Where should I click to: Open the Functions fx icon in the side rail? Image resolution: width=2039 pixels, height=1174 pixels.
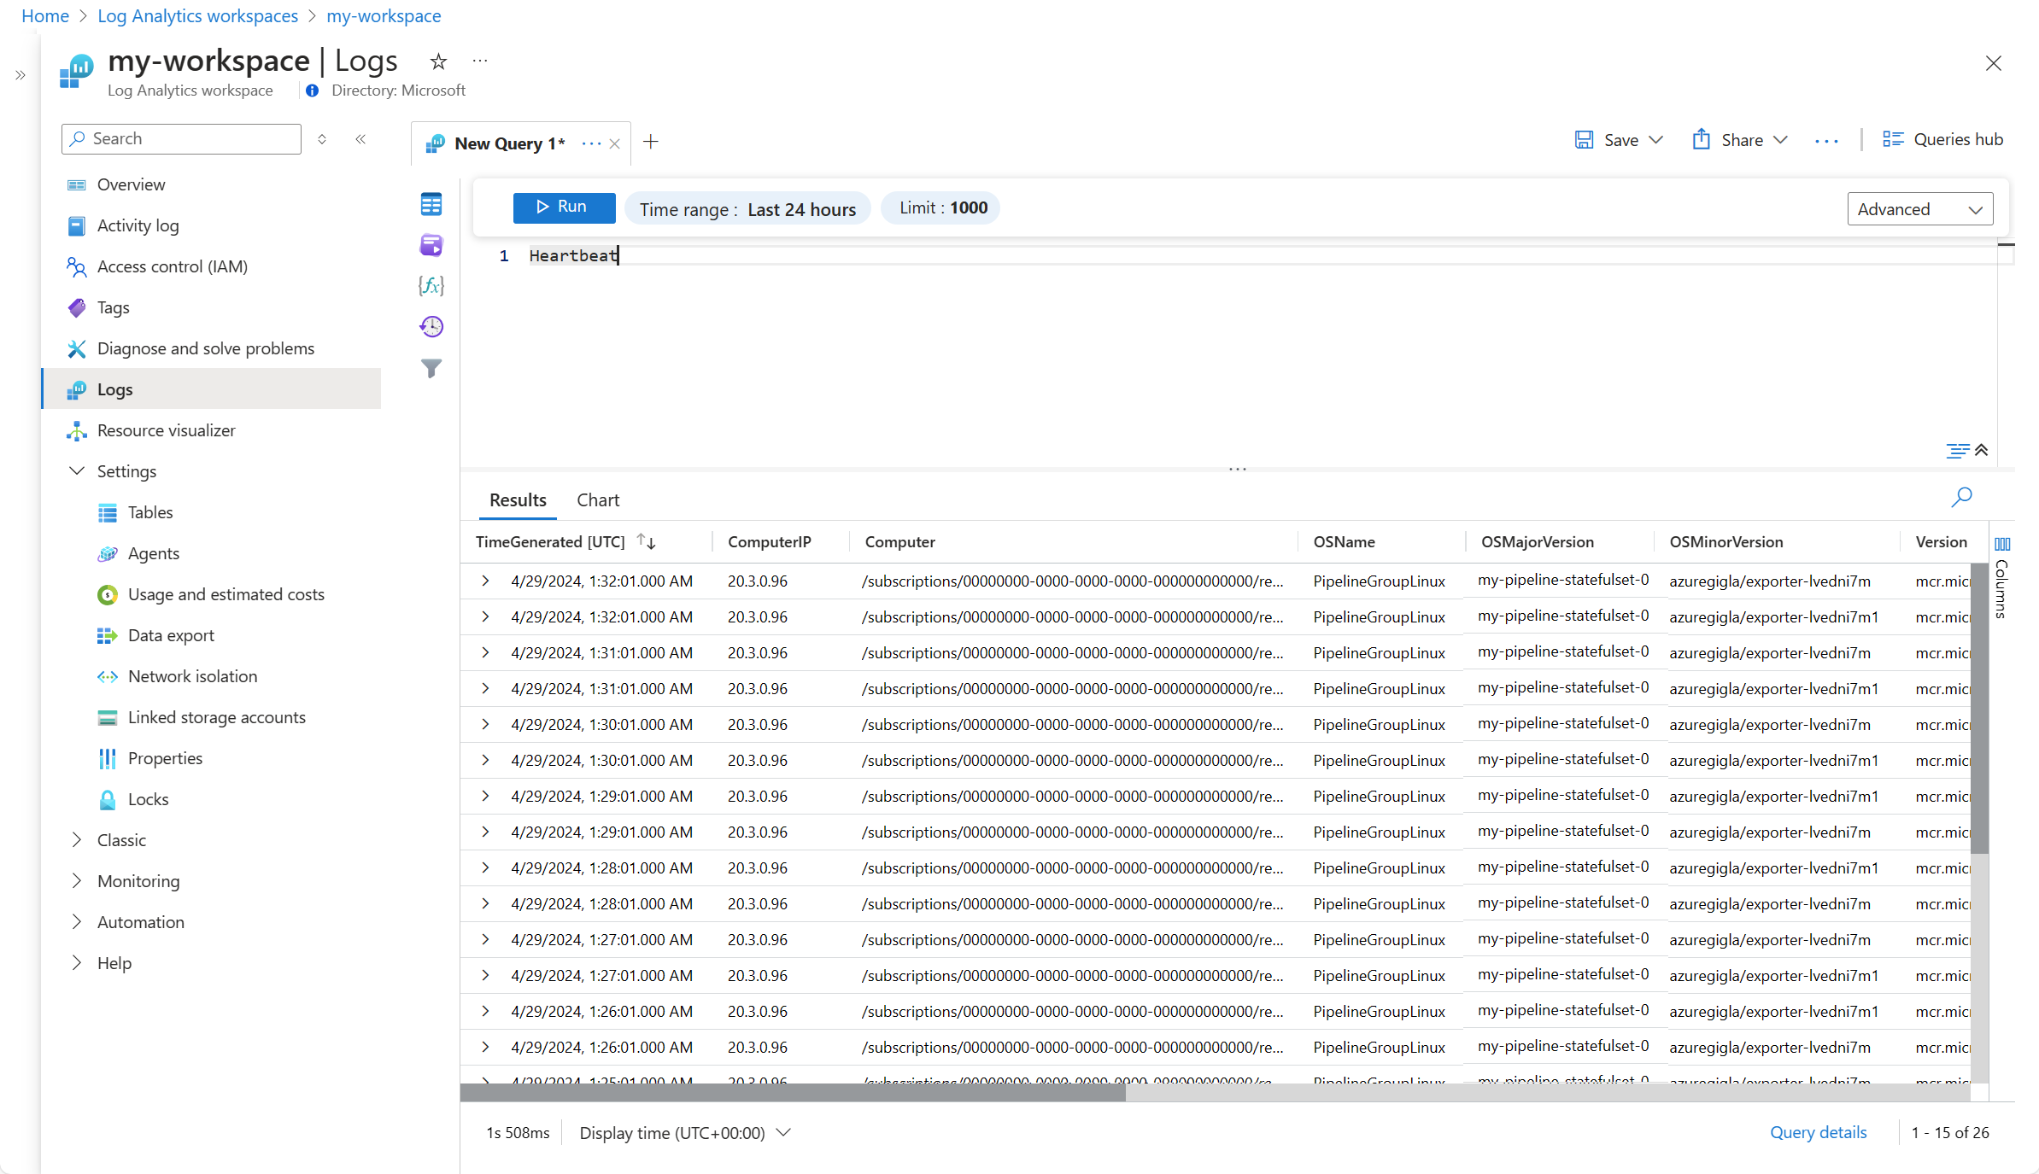[431, 286]
